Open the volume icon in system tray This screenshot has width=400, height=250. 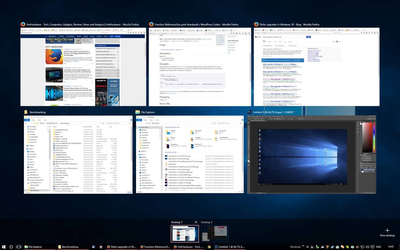(x=367, y=247)
